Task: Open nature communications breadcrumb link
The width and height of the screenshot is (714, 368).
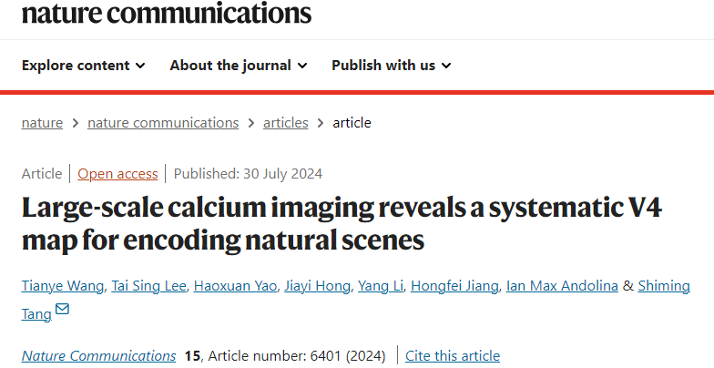Action: [x=163, y=122]
